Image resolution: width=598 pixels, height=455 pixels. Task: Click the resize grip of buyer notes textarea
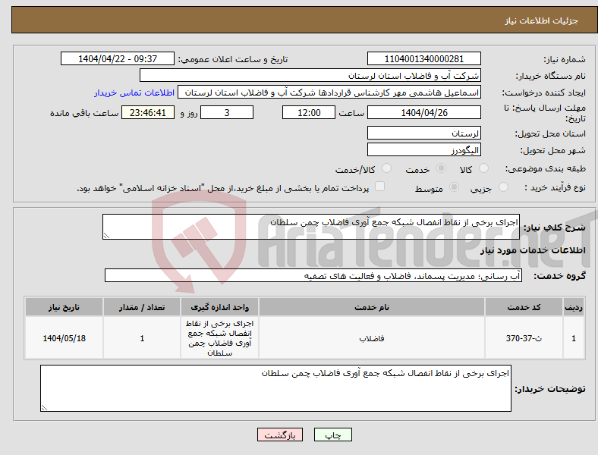pos(44,408)
